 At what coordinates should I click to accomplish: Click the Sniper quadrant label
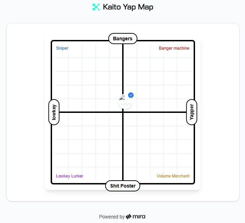[62, 48]
